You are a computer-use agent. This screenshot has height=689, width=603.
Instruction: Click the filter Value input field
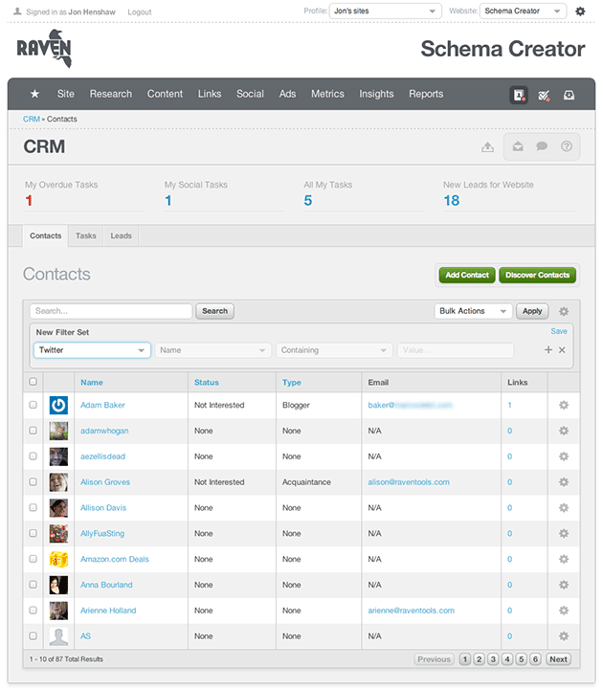coord(456,350)
